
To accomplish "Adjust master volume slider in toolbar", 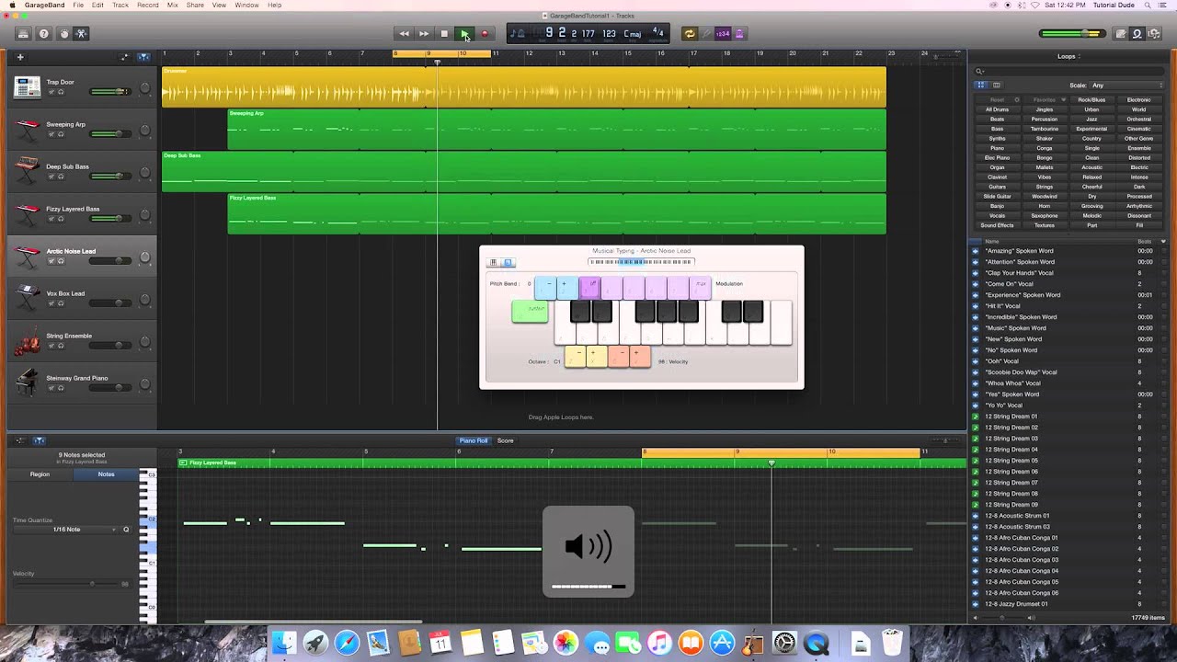I will pyautogui.click(x=1071, y=34).
